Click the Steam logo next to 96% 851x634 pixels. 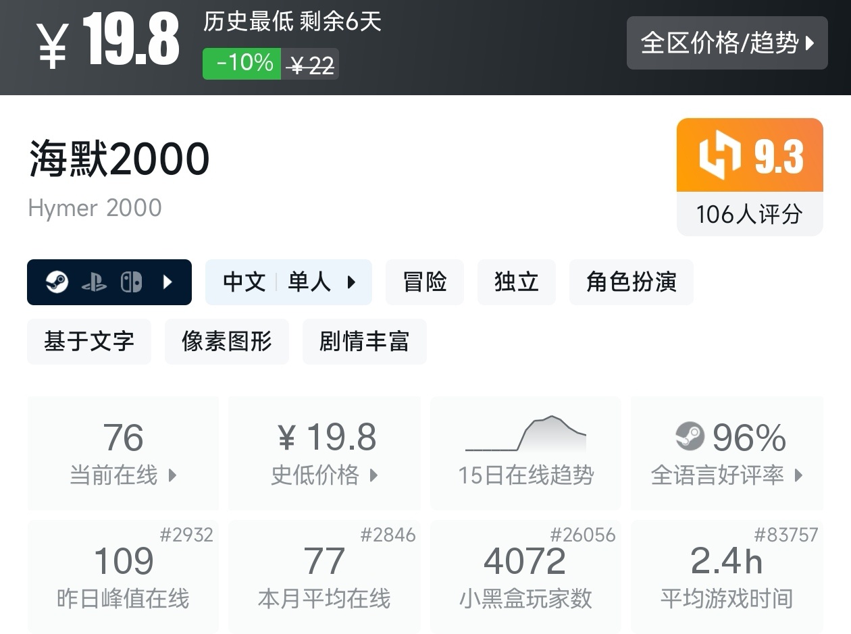690,437
